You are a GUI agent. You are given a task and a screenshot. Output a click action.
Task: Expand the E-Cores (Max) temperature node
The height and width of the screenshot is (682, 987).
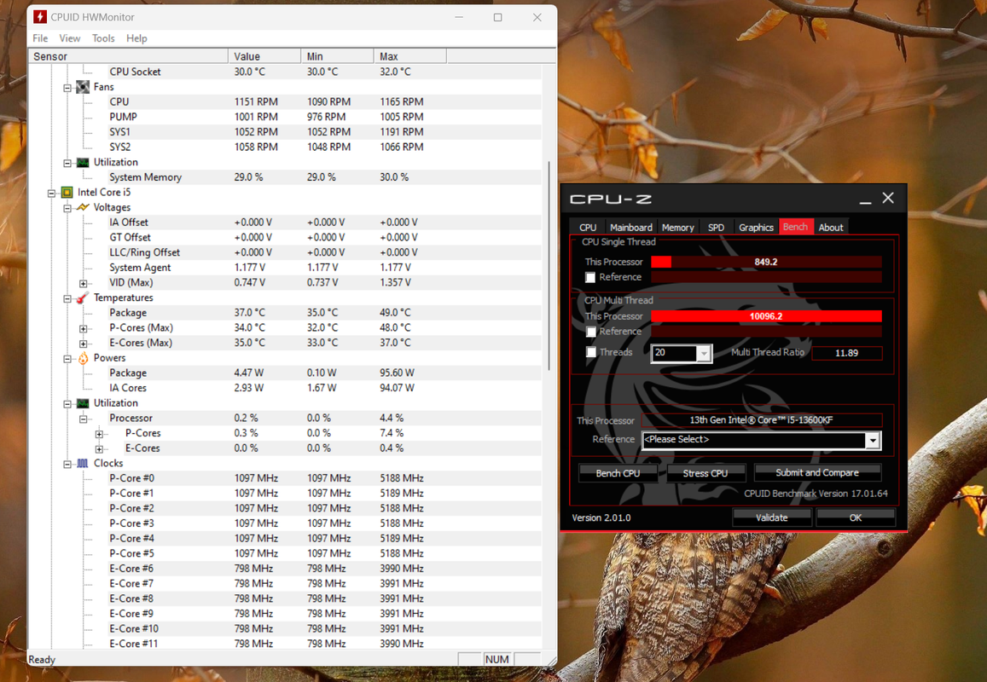click(83, 344)
